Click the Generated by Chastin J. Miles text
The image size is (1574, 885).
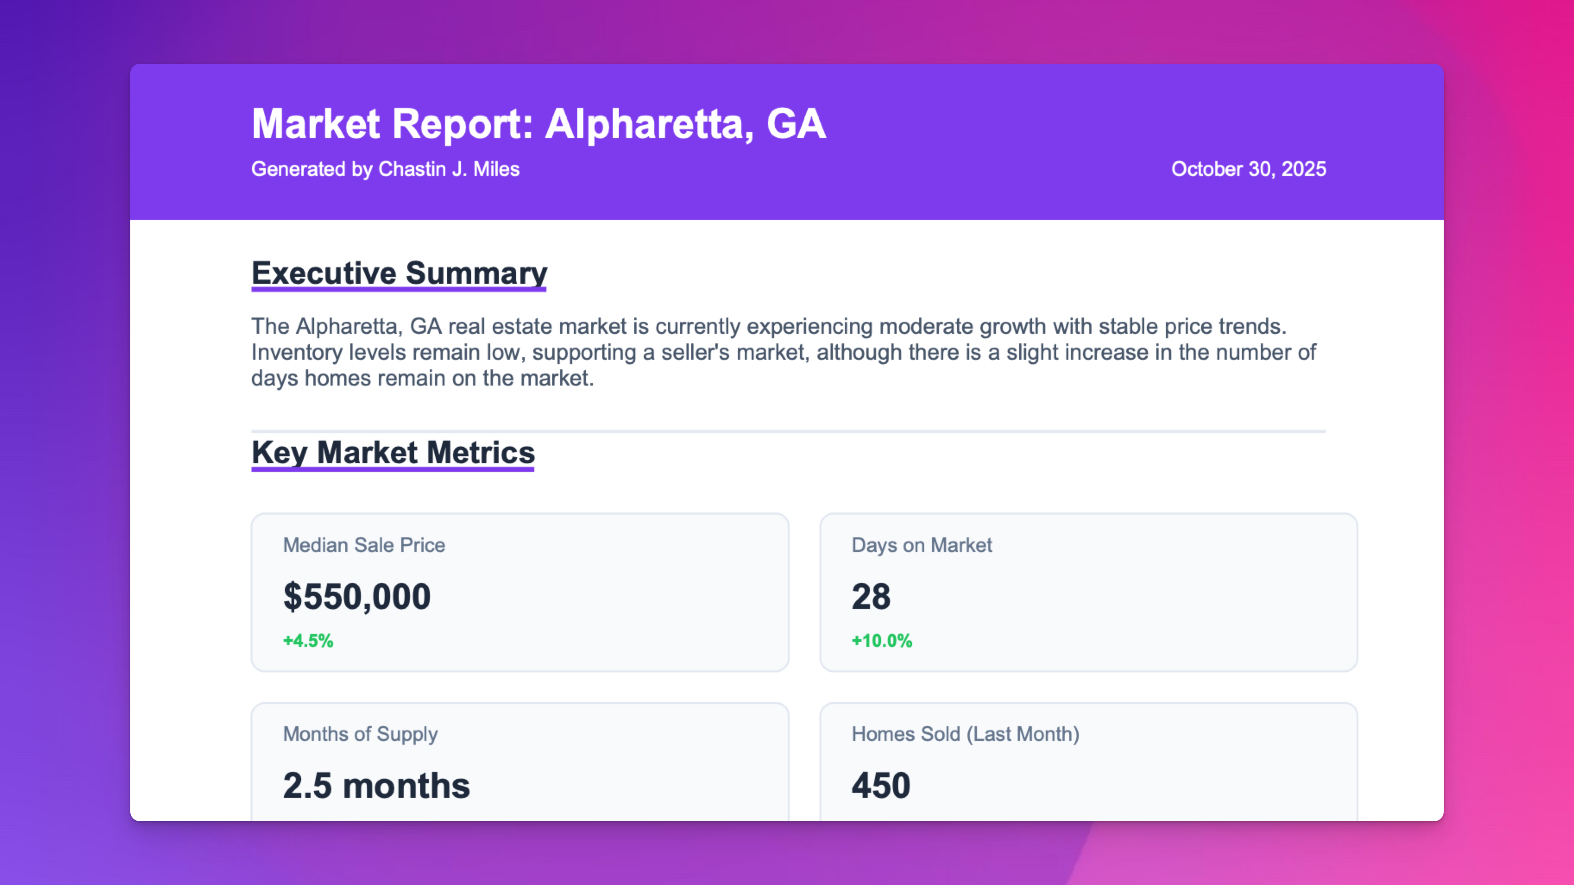[x=385, y=169]
